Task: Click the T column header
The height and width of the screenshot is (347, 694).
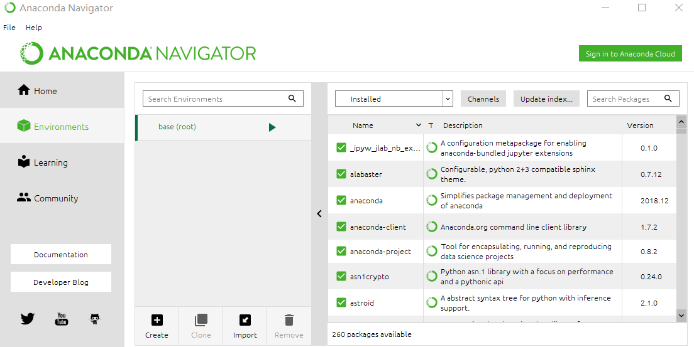Action: tap(431, 125)
